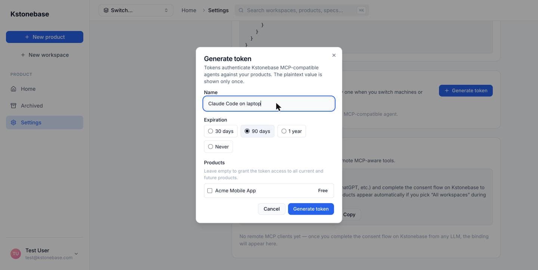Click the Products section label
This screenshot has width=538, height=270.
pos(214,162)
